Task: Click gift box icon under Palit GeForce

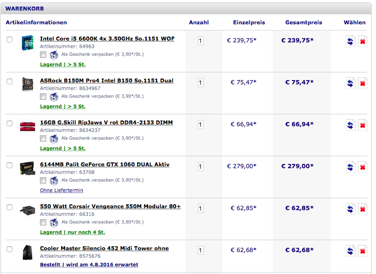Action: 54,180
